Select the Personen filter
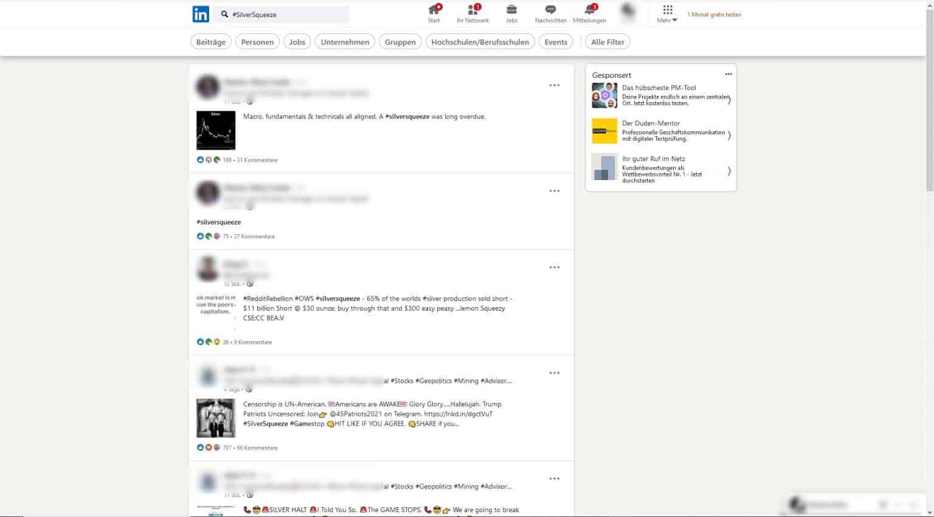 [x=257, y=42]
